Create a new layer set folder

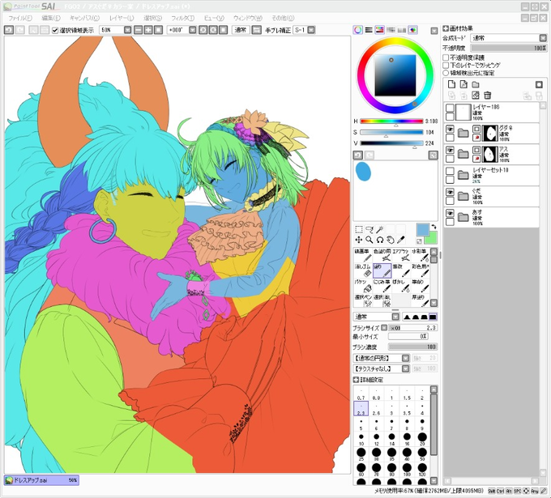coord(476,84)
